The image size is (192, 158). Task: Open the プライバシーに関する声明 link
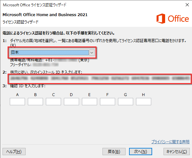click(x=170, y=142)
